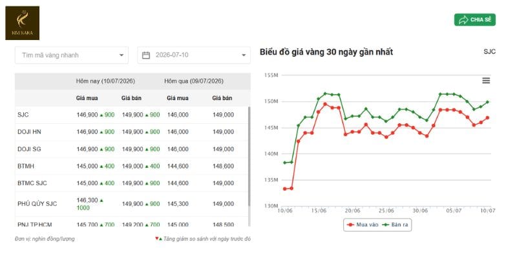Click the first green data point at 10/06

[x=285, y=163]
